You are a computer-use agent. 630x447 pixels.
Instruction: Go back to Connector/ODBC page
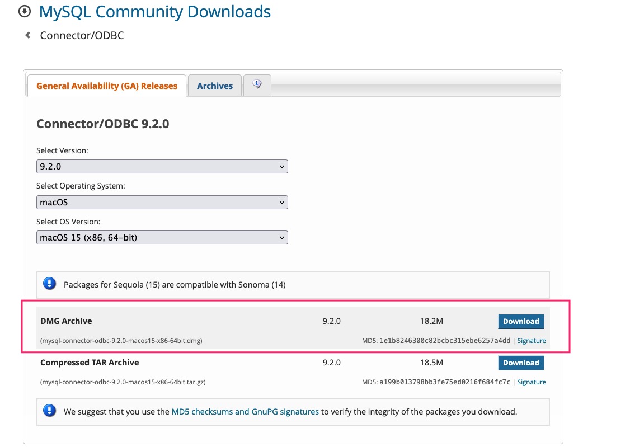click(x=82, y=35)
